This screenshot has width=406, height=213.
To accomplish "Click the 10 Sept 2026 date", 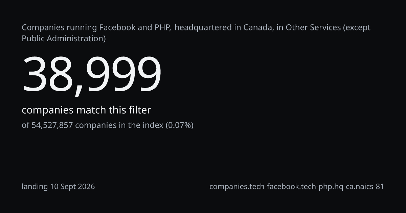I will coord(73,187).
